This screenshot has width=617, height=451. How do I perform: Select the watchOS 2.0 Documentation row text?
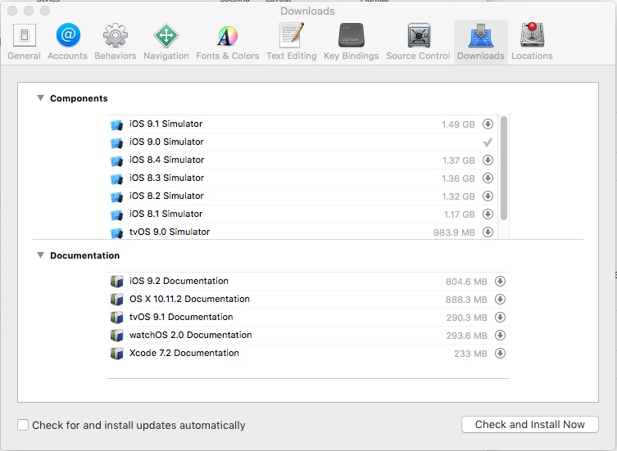(x=190, y=335)
